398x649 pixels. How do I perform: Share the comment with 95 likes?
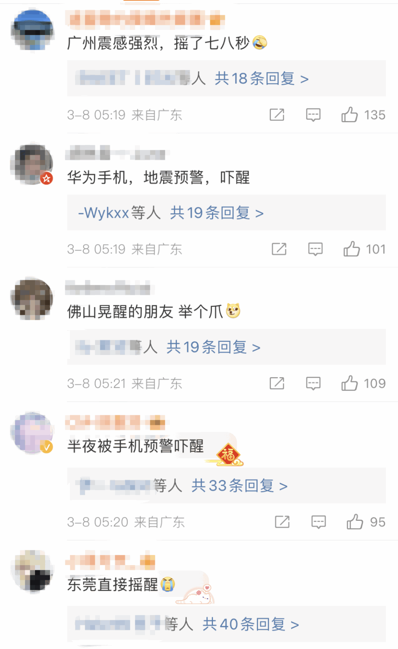click(282, 522)
